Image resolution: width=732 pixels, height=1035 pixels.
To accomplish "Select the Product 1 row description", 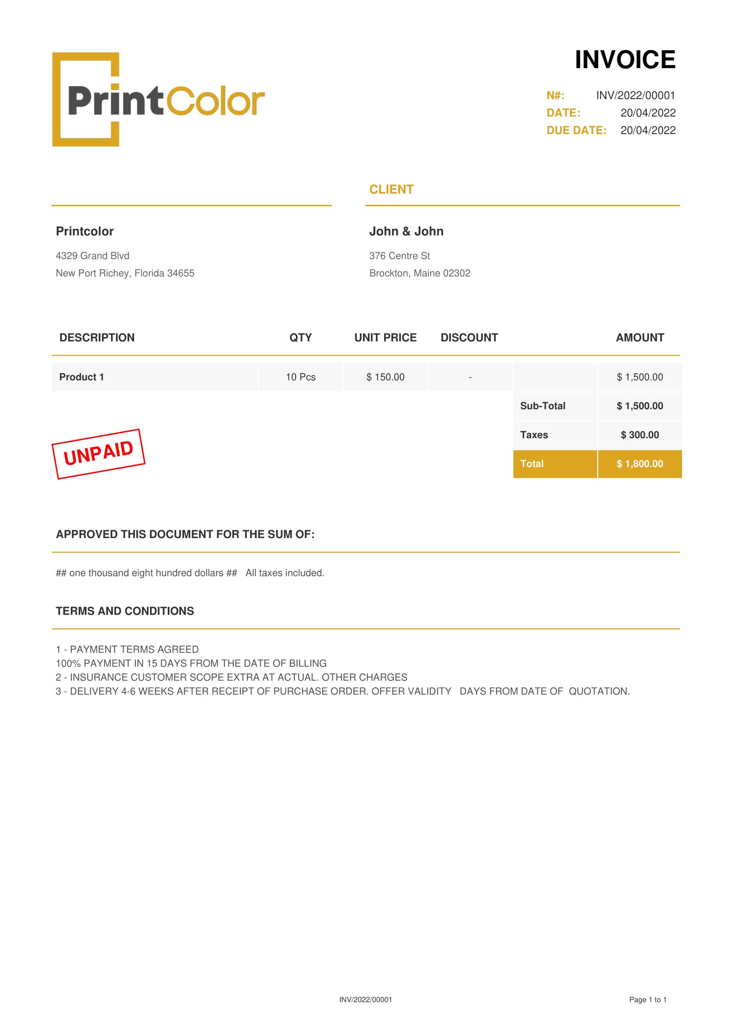I will [155, 377].
